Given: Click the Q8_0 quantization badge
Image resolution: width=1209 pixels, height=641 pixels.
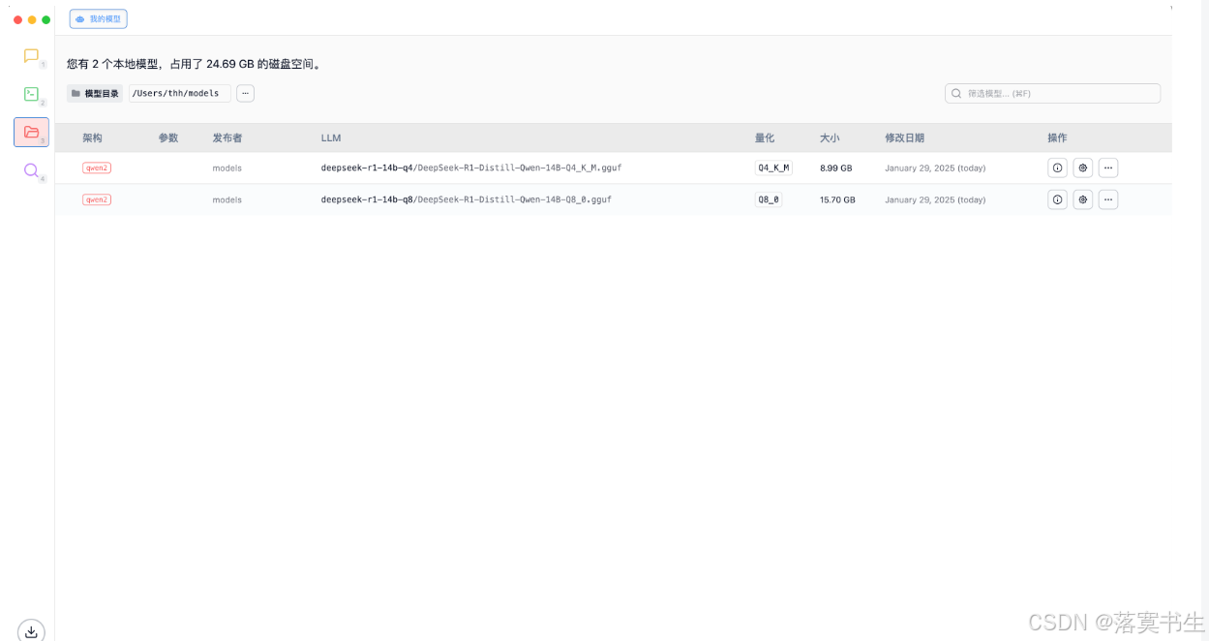Looking at the screenshot, I should [769, 199].
